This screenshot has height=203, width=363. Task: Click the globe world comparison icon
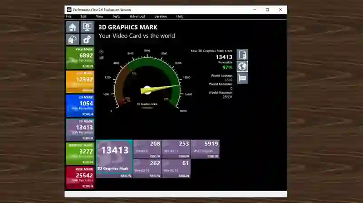[x=242, y=66]
